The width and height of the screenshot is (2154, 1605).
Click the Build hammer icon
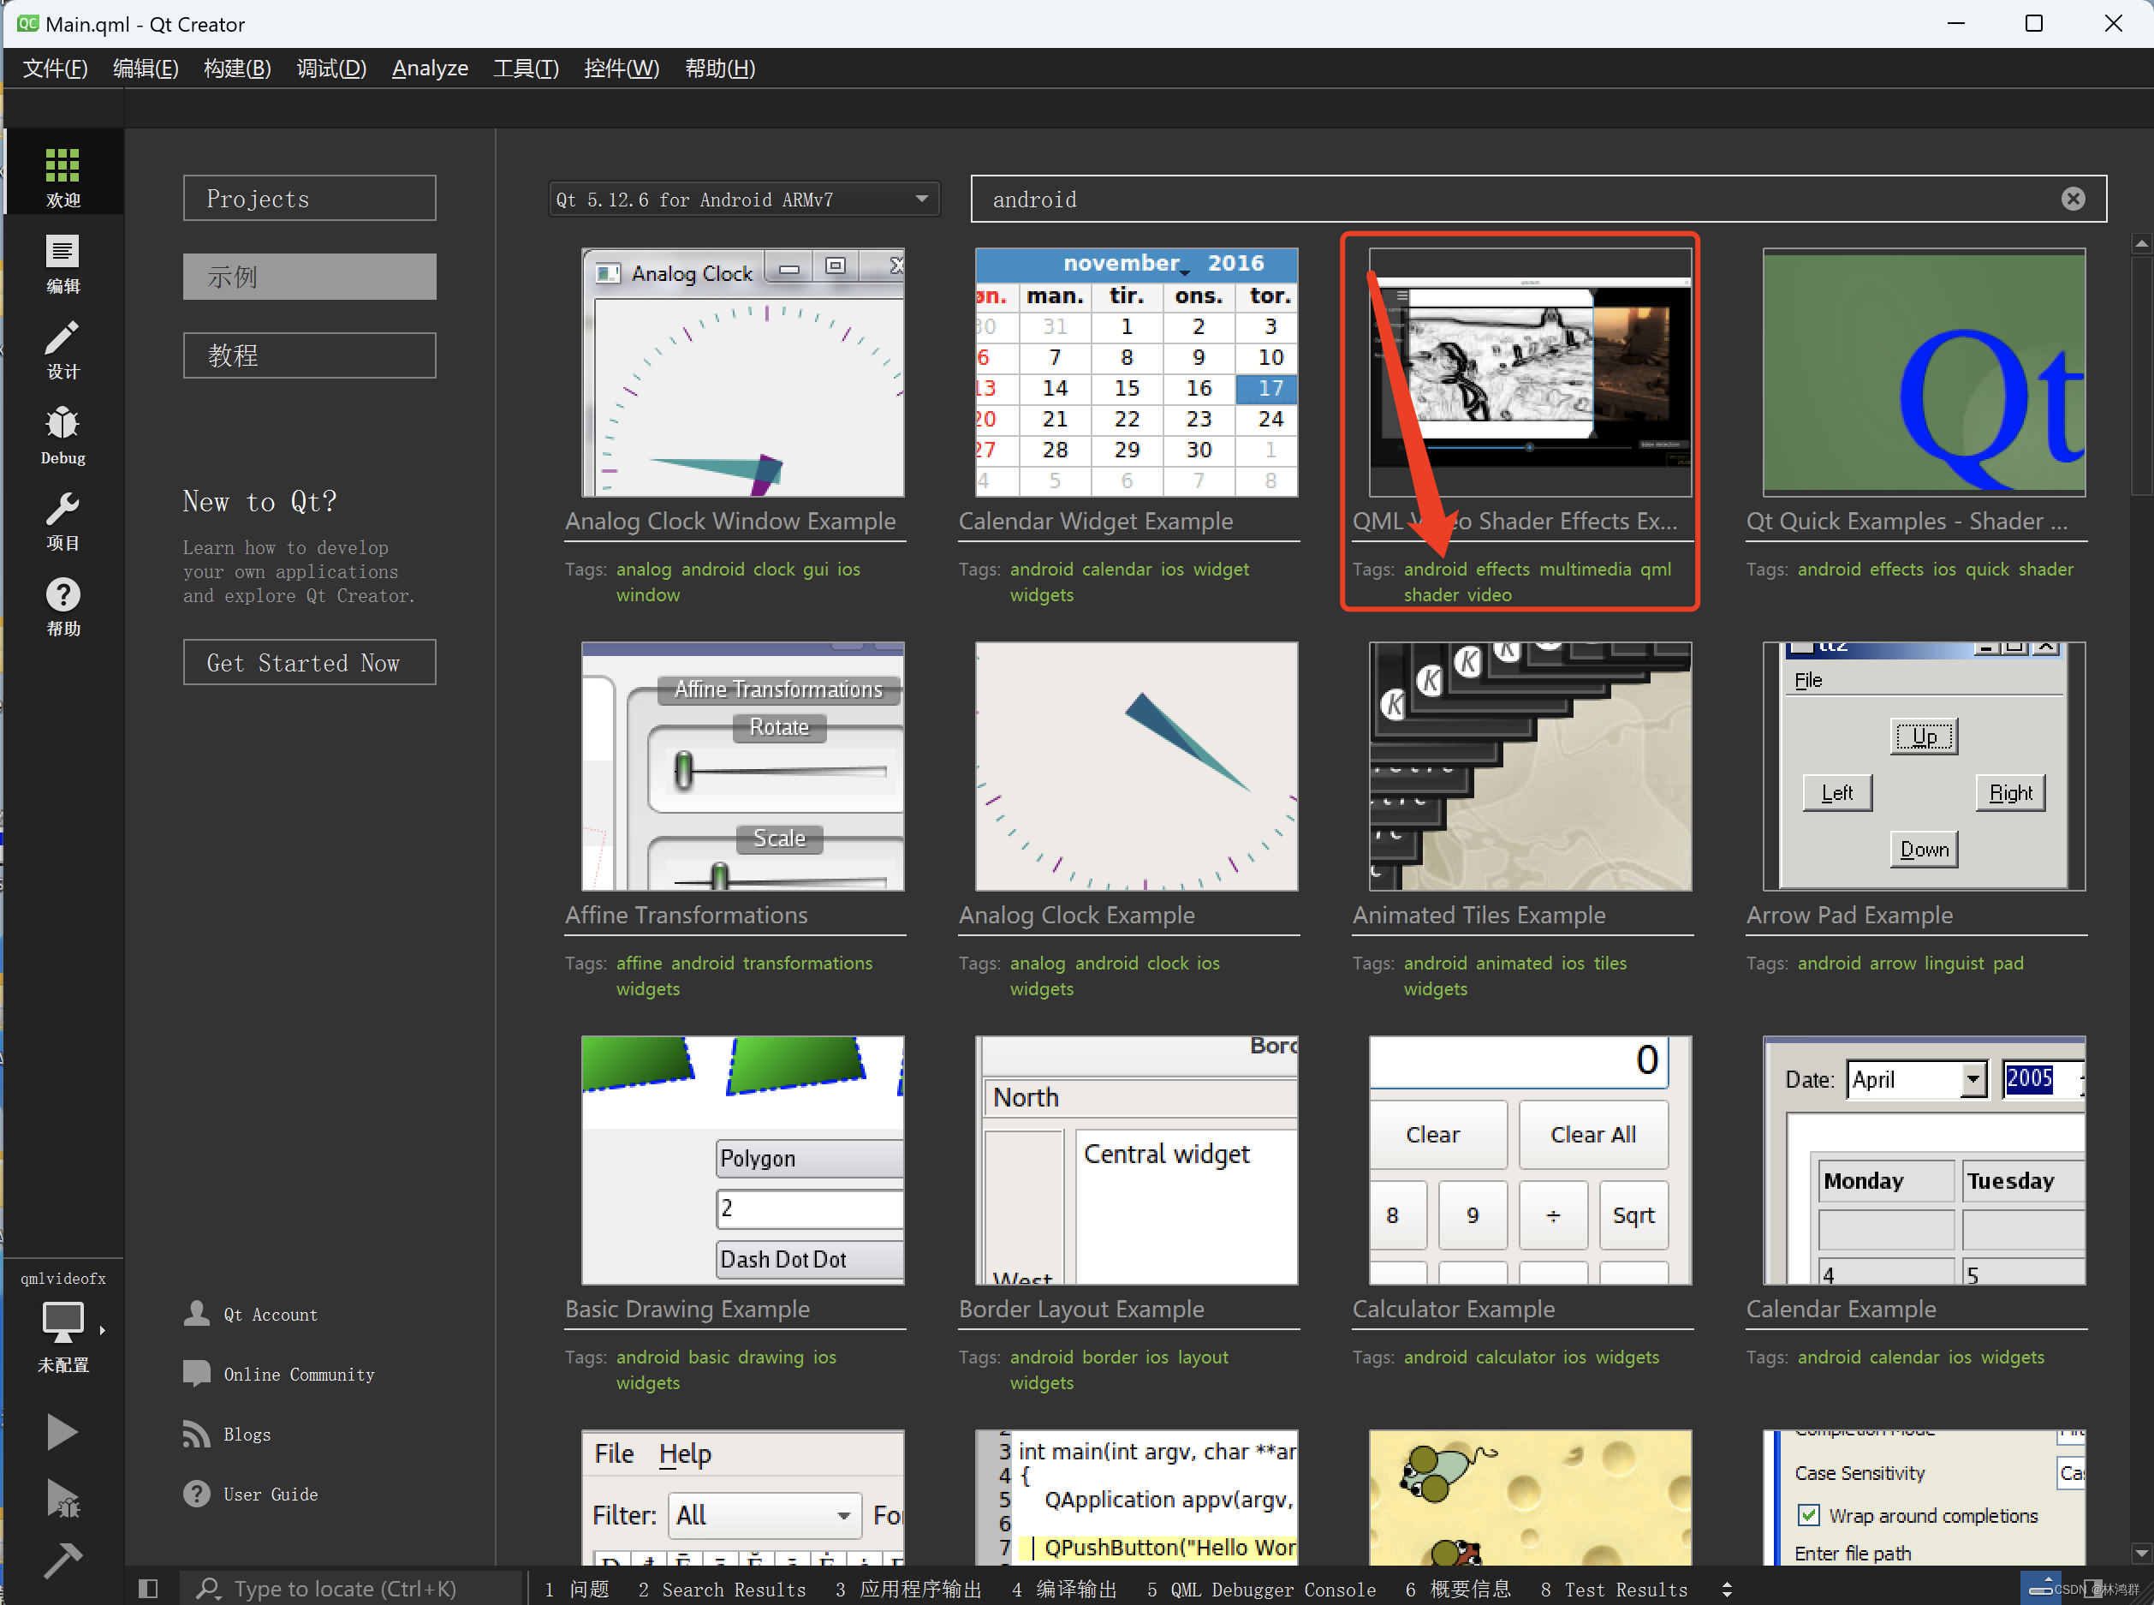click(63, 1560)
